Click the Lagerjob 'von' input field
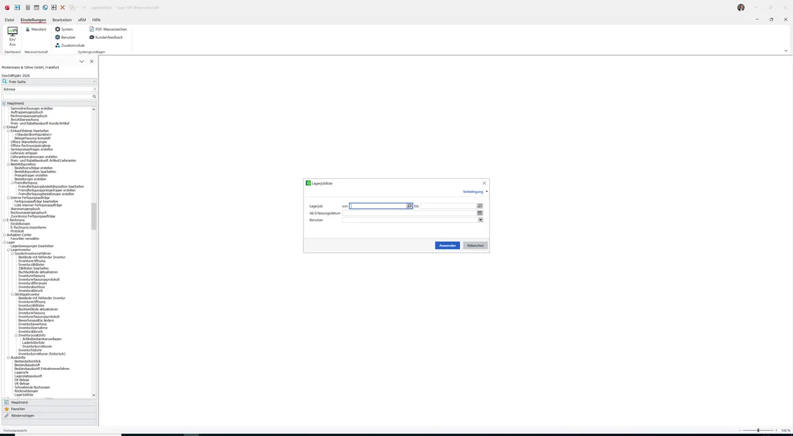This screenshot has height=436, width=793. click(x=378, y=206)
